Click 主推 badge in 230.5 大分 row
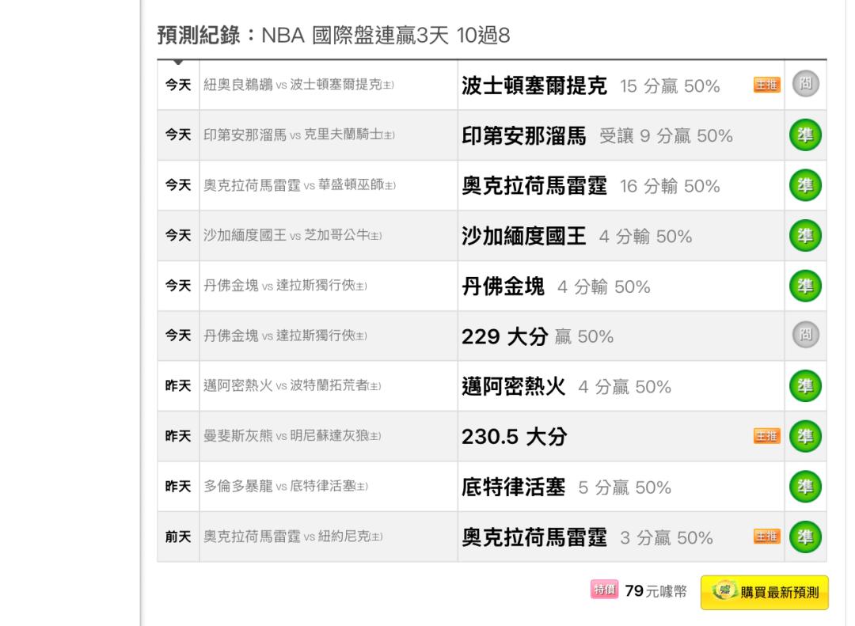 (x=766, y=436)
